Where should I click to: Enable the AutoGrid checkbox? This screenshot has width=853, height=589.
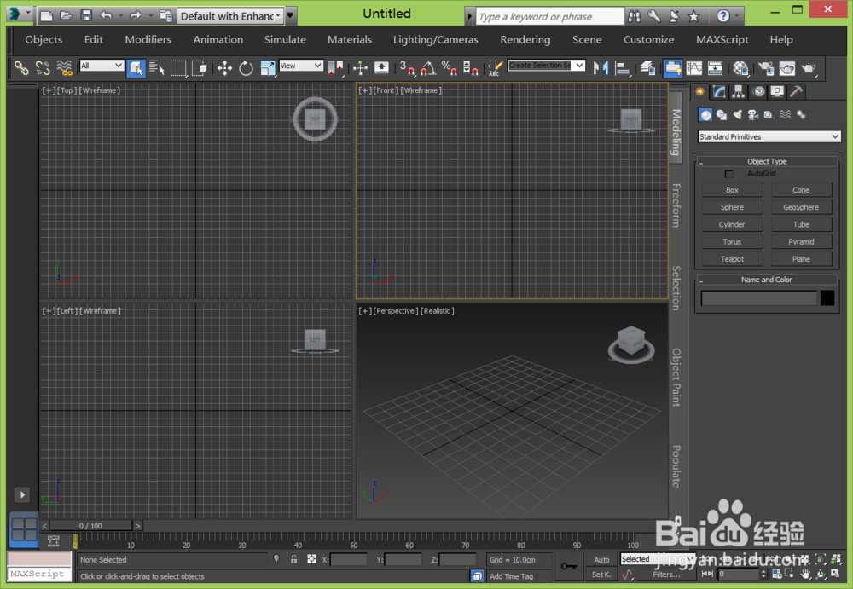729,174
